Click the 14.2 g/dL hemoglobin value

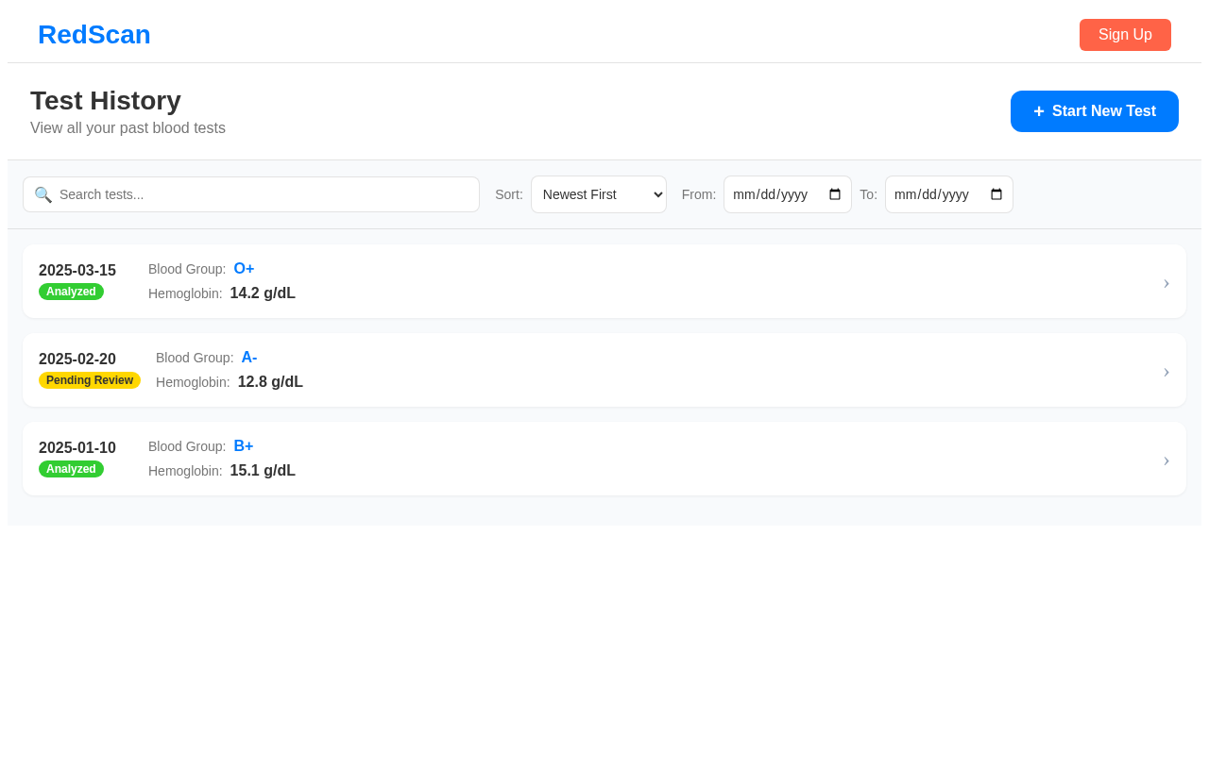[x=263, y=293]
